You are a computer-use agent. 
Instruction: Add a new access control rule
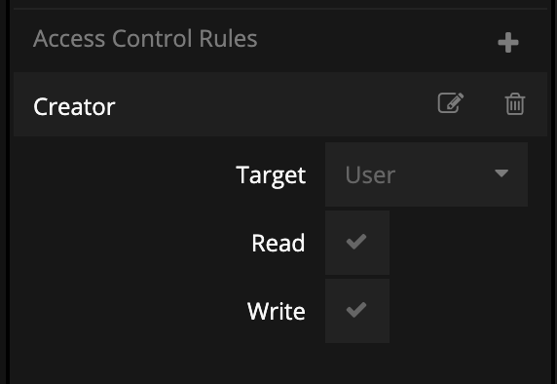pyautogui.click(x=508, y=42)
